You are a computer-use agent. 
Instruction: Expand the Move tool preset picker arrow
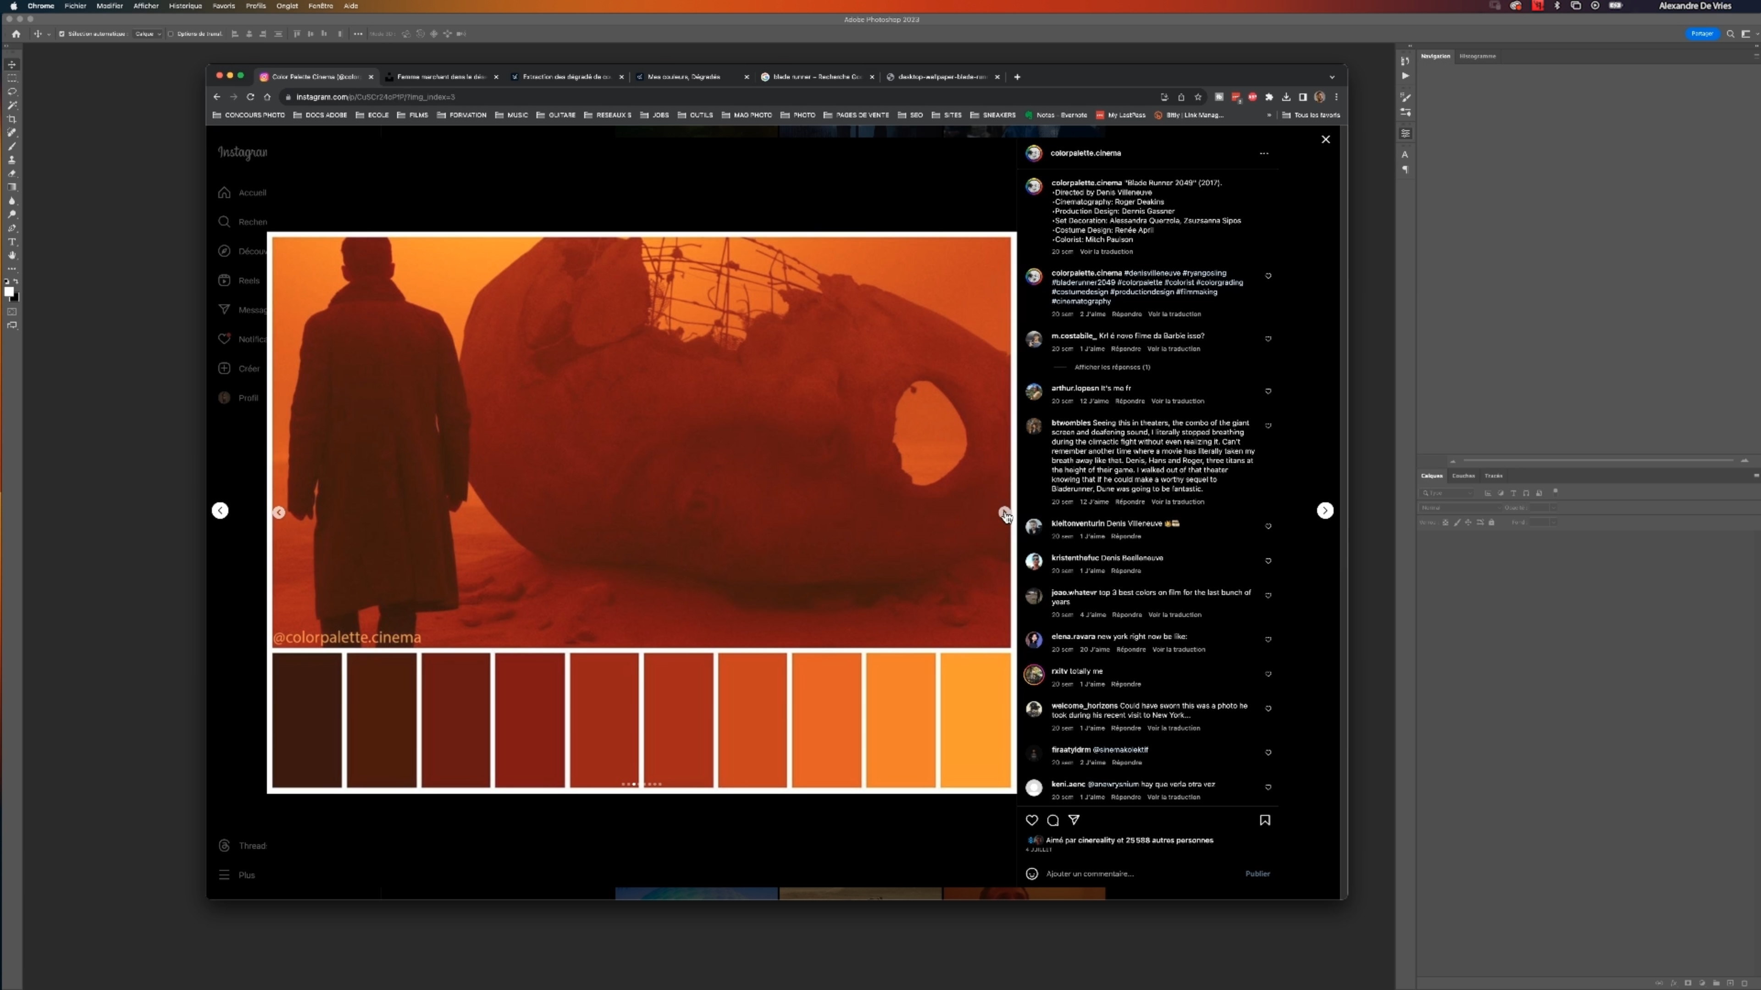(49, 34)
